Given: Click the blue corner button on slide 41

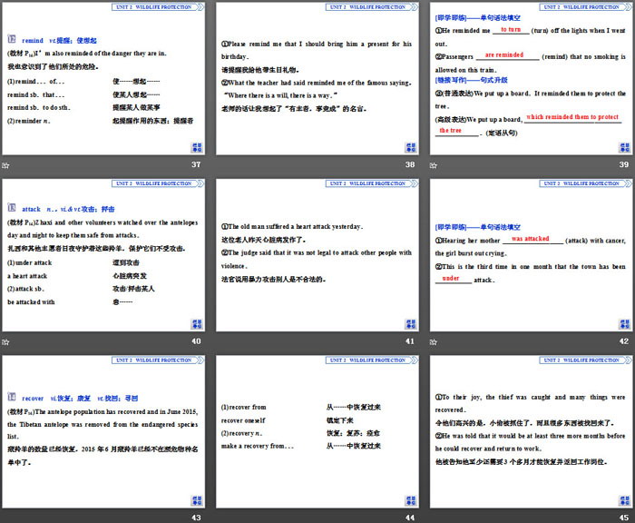Looking at the screenshot, I should click(410, 324).
